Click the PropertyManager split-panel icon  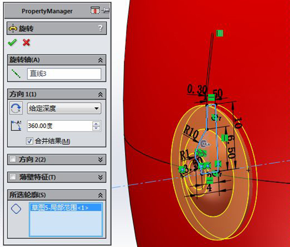95,10
